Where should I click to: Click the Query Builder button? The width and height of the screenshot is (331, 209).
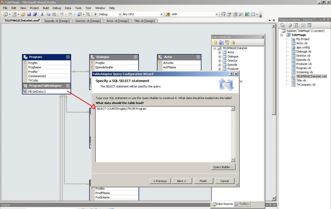tap(223, 167)
